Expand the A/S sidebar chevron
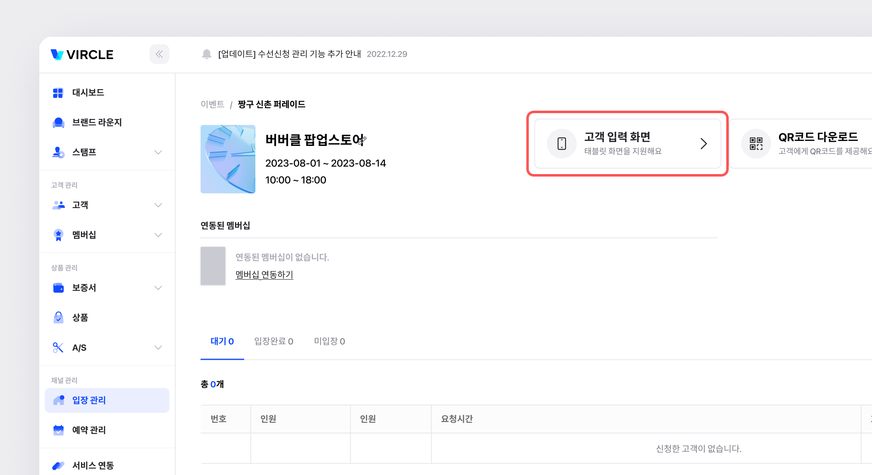The width and height of the screenshot is (872, 475). (x=158, y=347)
